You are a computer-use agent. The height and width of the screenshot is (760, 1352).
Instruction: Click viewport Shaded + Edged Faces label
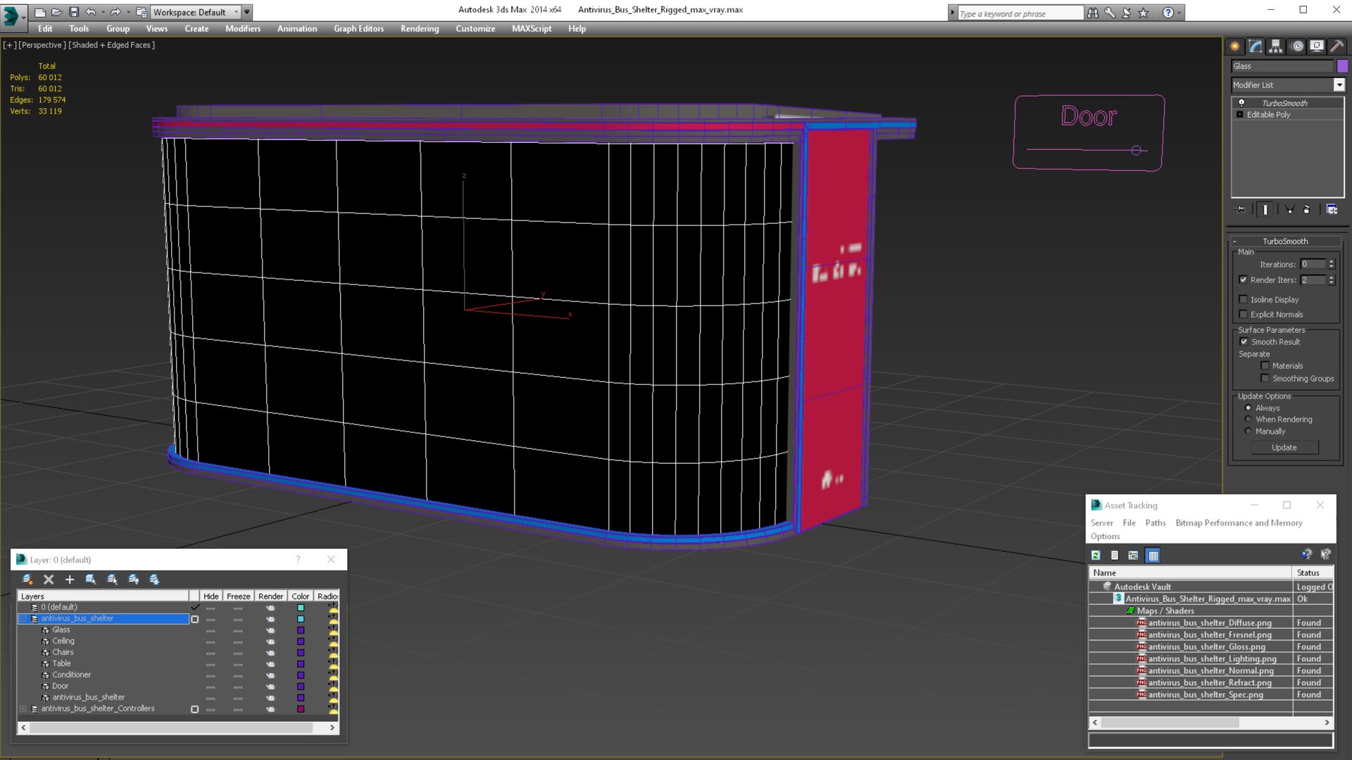tap(111, 45)
